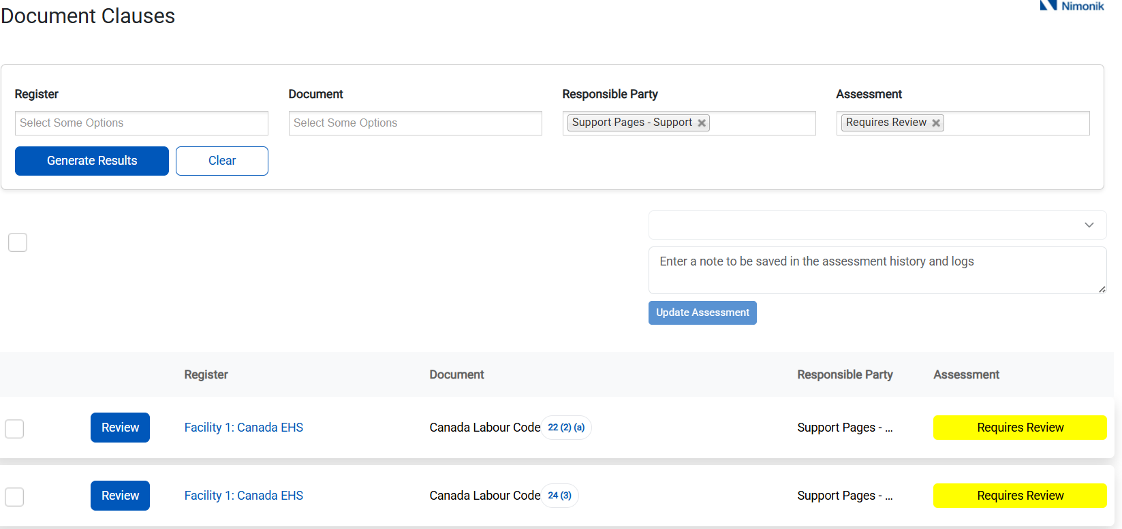This screenshot has height=529, width=1122.
Task: Click Update Assessment button
Action: click(702, 312)
